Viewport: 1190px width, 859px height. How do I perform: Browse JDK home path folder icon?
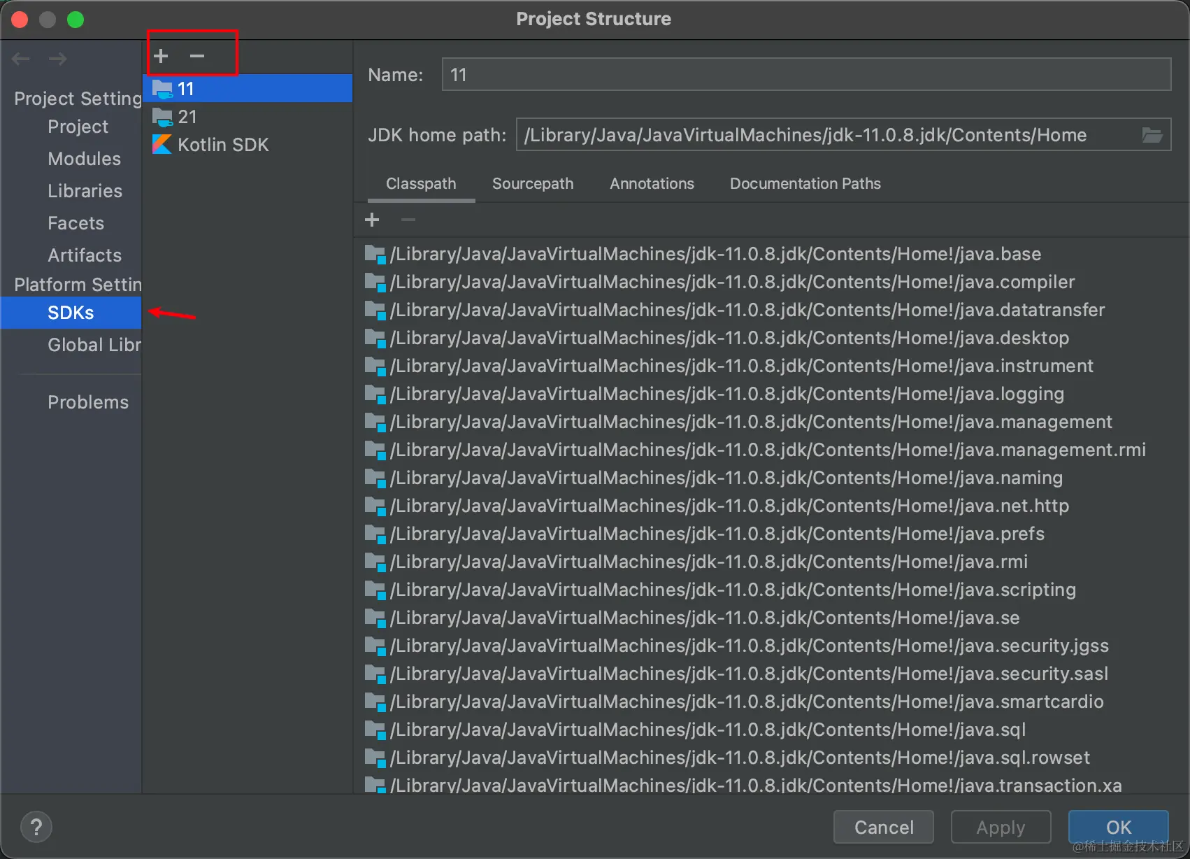[x=1152, y=135]
